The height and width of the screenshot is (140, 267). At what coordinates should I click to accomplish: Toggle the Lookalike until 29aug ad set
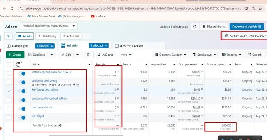(22, 82)
